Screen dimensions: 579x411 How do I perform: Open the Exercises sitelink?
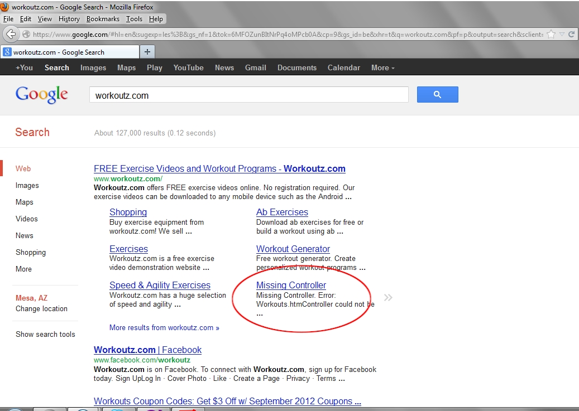point(128,249)
